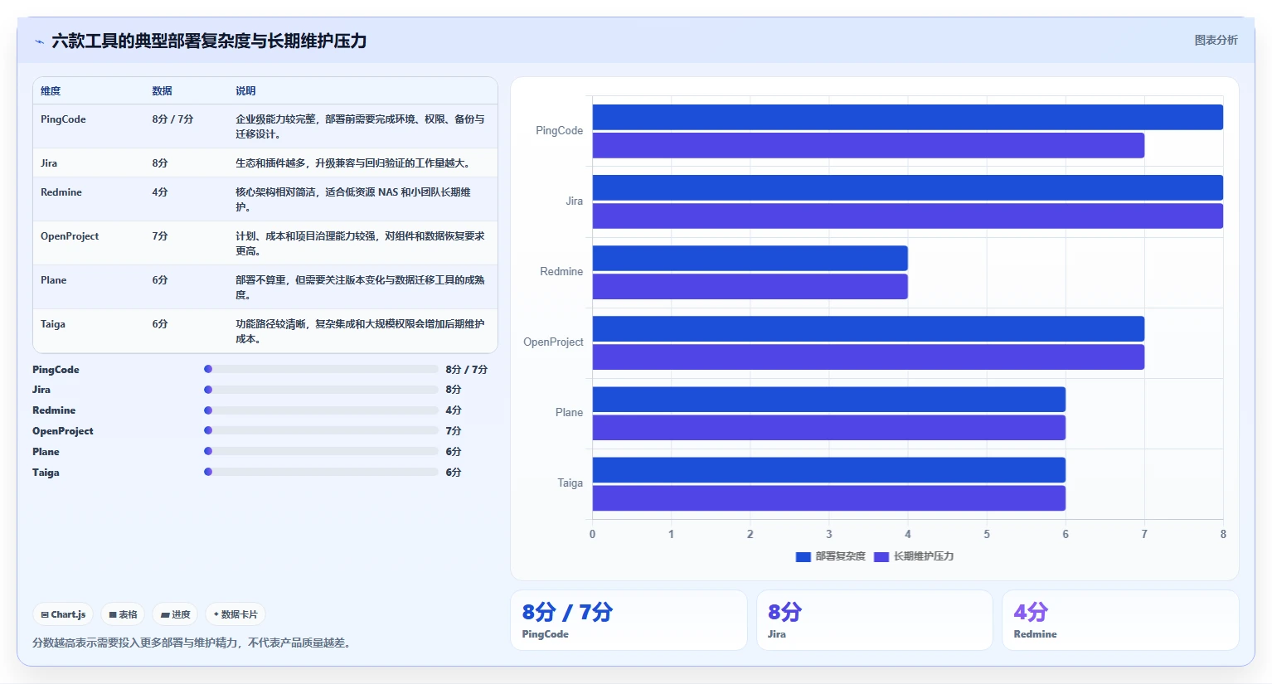
Task: Click the OpenProject y-axis label in chart
Action: tap(553, 342)
